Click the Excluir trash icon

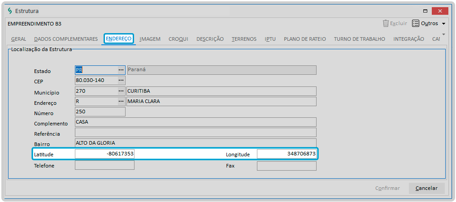coord(386,23)
